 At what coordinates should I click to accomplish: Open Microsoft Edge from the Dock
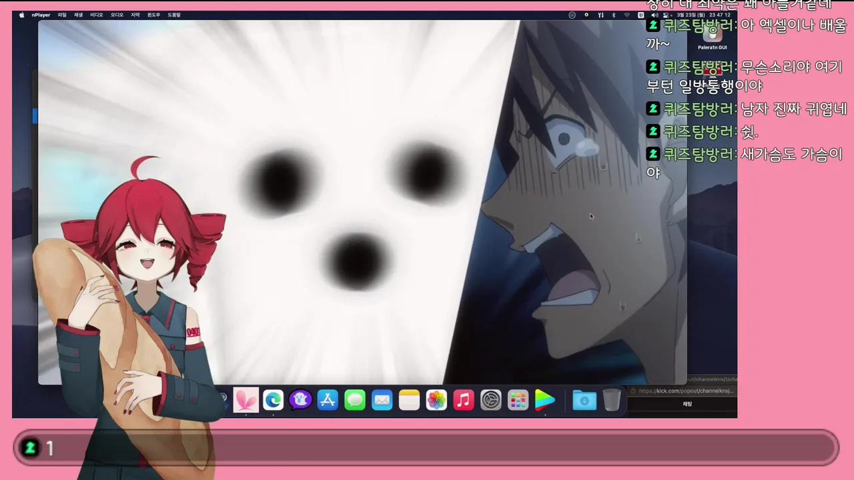pyautogui.click(x=273, y=400)
